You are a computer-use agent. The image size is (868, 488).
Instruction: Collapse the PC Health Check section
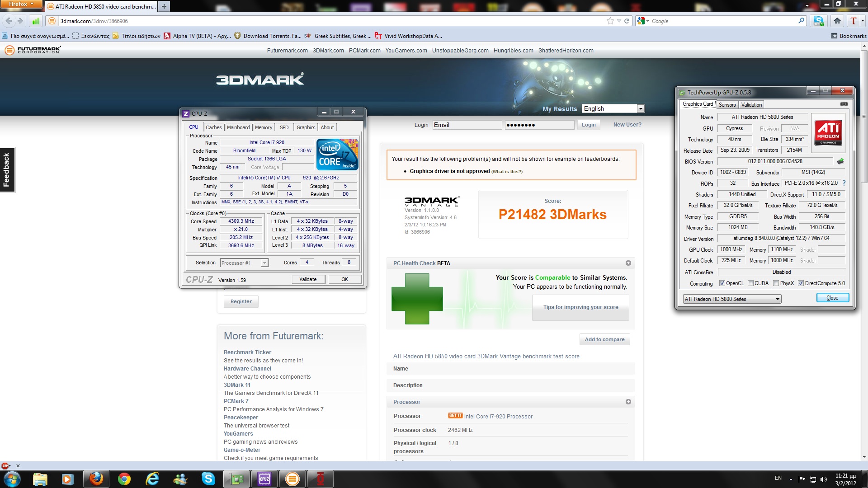point(628,263)
